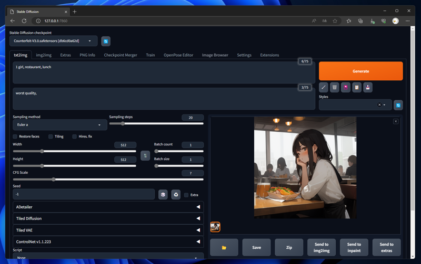Screen dimensions: 421x264
Task: Open browser profile avatar
Action: pos(396,21)
